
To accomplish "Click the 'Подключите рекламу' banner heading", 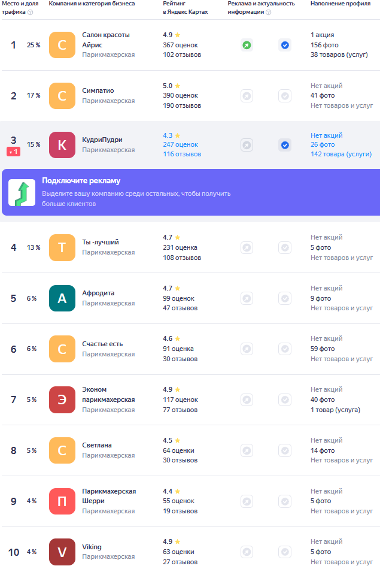I will click(81, 181).
